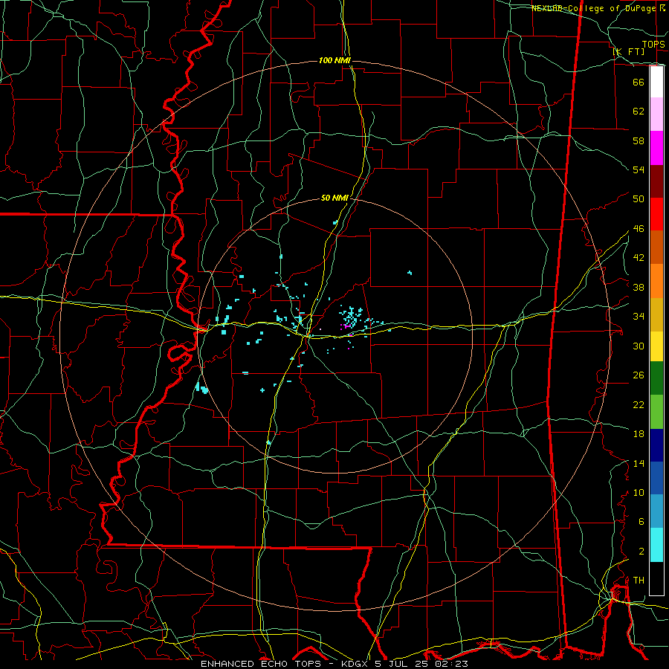This screenshot has height=669, width=669.
Task: Click the light blue 6 legend swatch
Action: 656,511
